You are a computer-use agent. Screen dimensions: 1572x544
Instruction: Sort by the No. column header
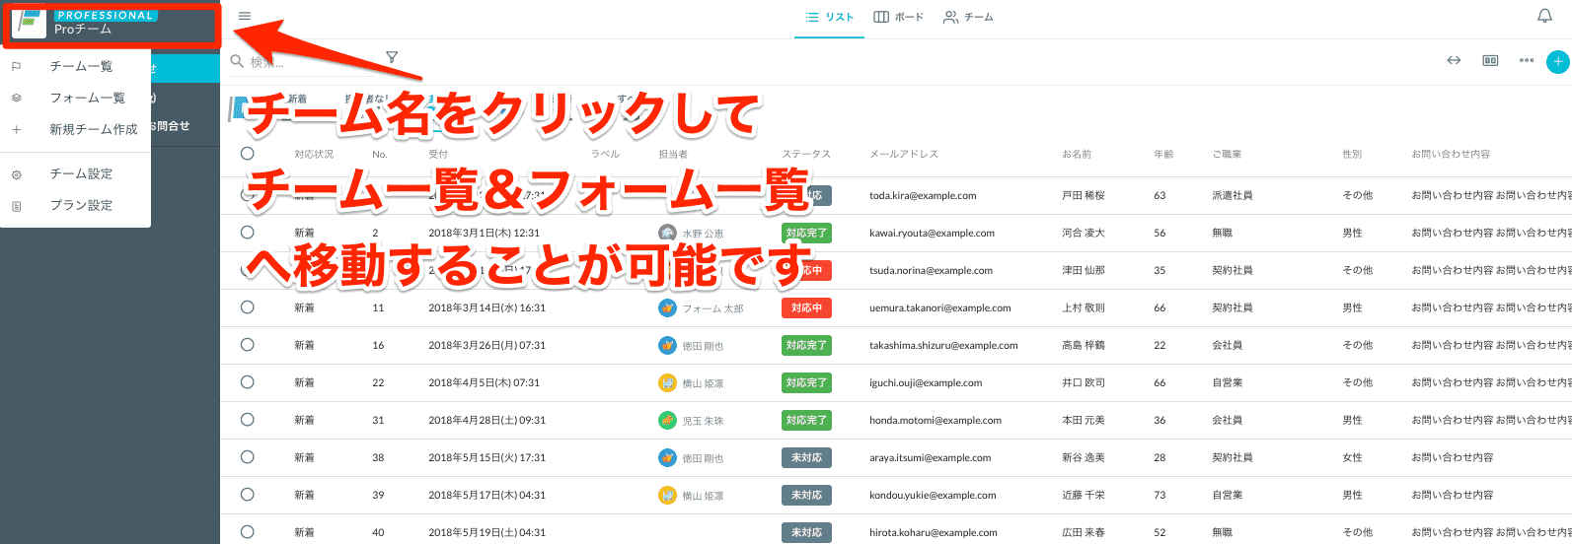(380, 155)
